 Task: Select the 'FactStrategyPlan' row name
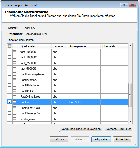coord(31,113)
